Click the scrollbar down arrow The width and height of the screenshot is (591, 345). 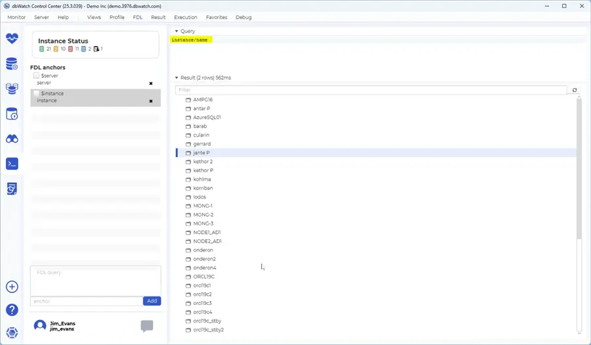coord(579,333)
